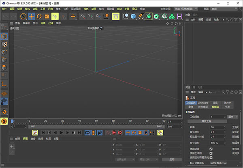Uncheck the 使用运动剪辑系统 checkbox
The image size is (243, 168).
pos(211,157)
